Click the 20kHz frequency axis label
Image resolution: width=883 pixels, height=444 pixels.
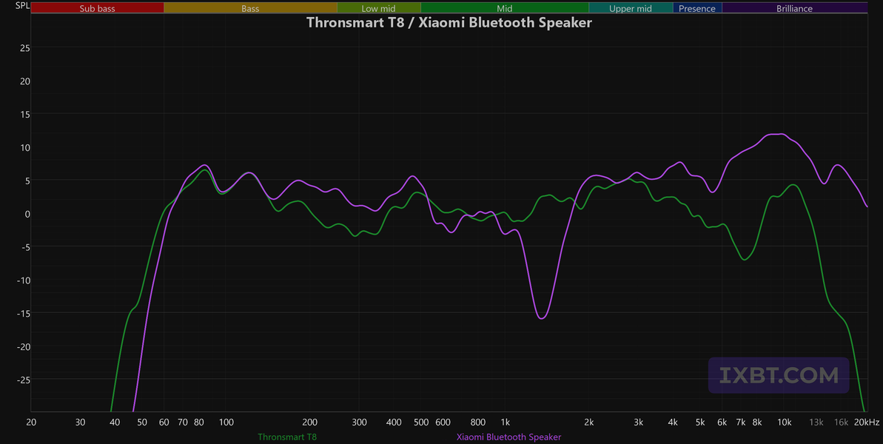[x=867, y=422]
